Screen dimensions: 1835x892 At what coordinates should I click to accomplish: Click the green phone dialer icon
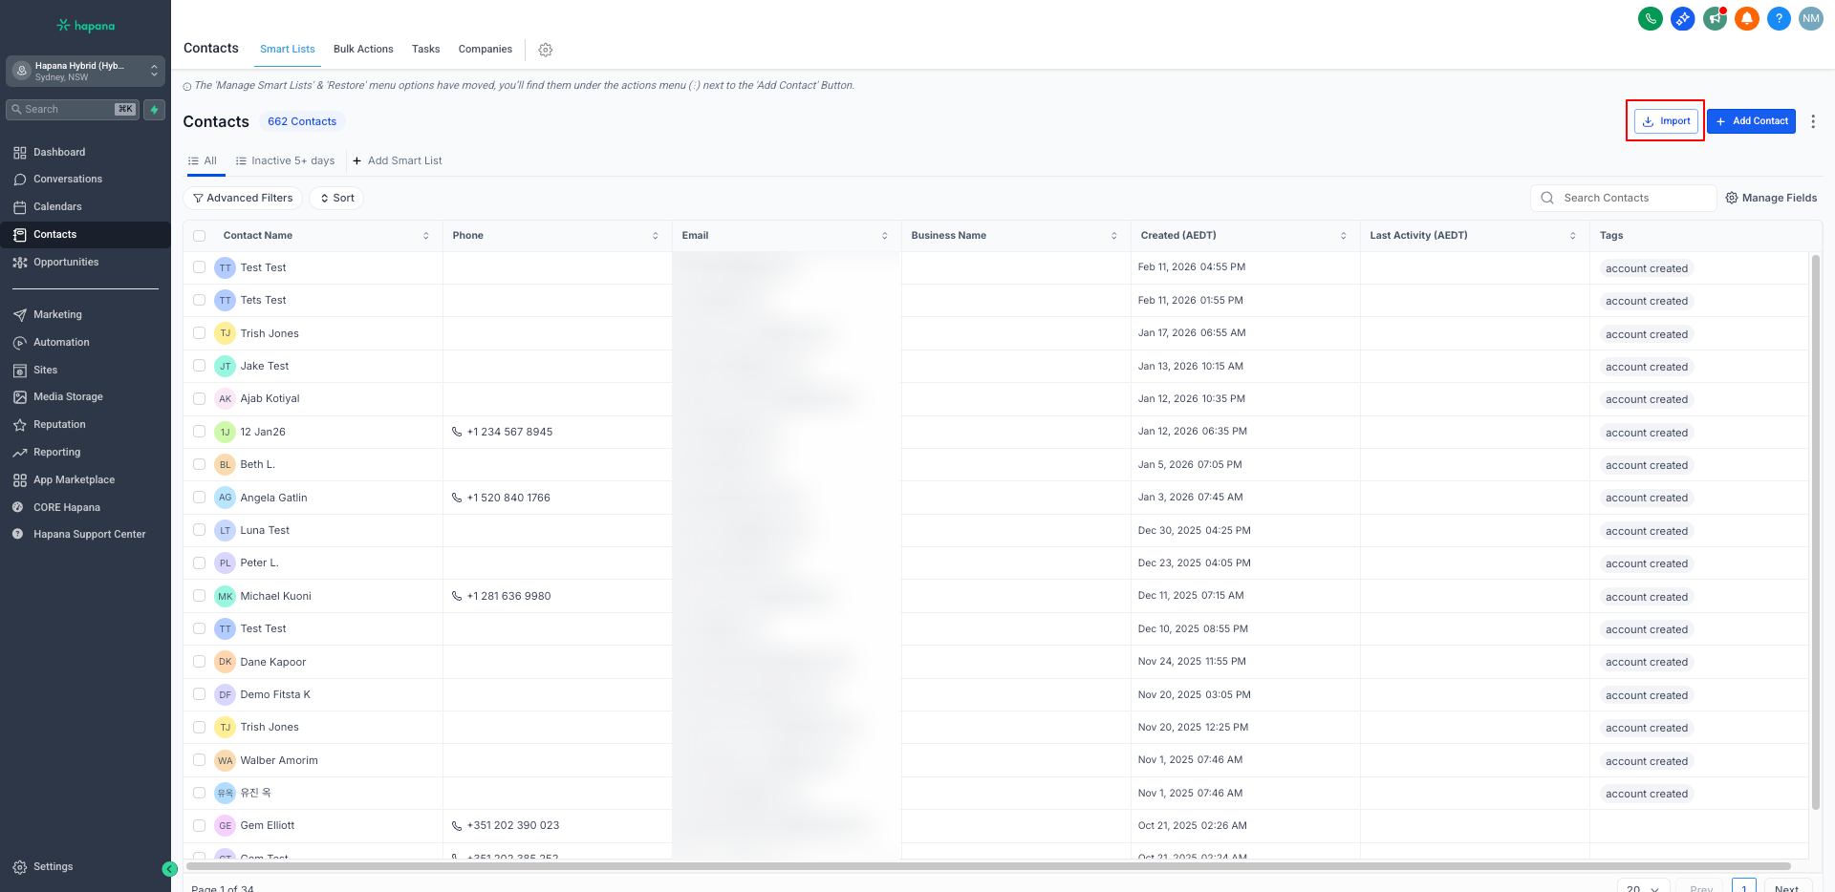pos(1650,18)
